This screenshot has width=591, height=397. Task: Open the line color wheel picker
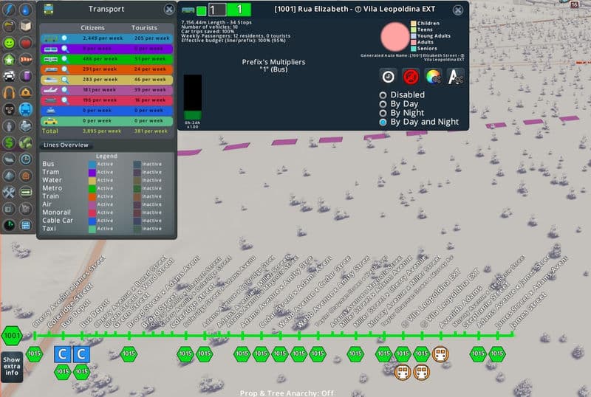[434, 76]
